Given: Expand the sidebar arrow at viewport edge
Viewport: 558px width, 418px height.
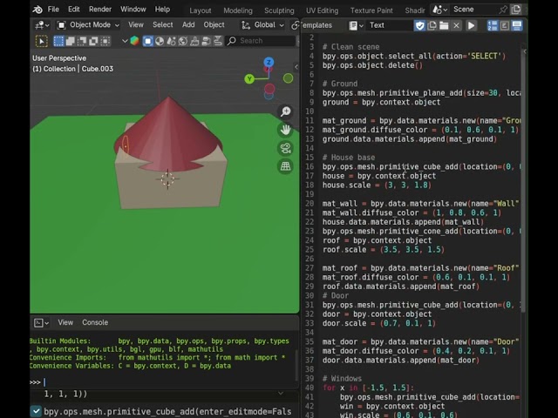Looking at the screenshot, I should coord(296,67).
